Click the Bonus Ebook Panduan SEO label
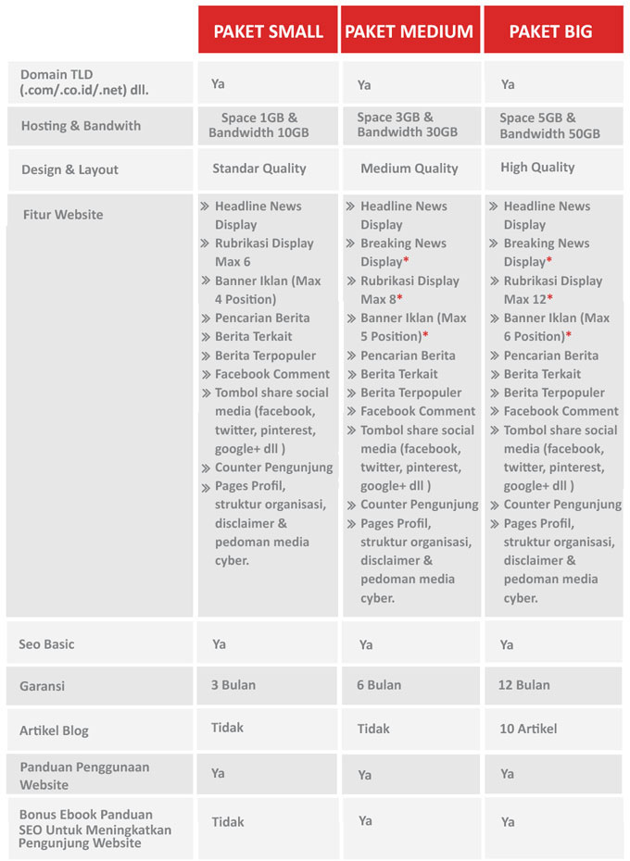 pyautogui.click(x=94, y=829)
